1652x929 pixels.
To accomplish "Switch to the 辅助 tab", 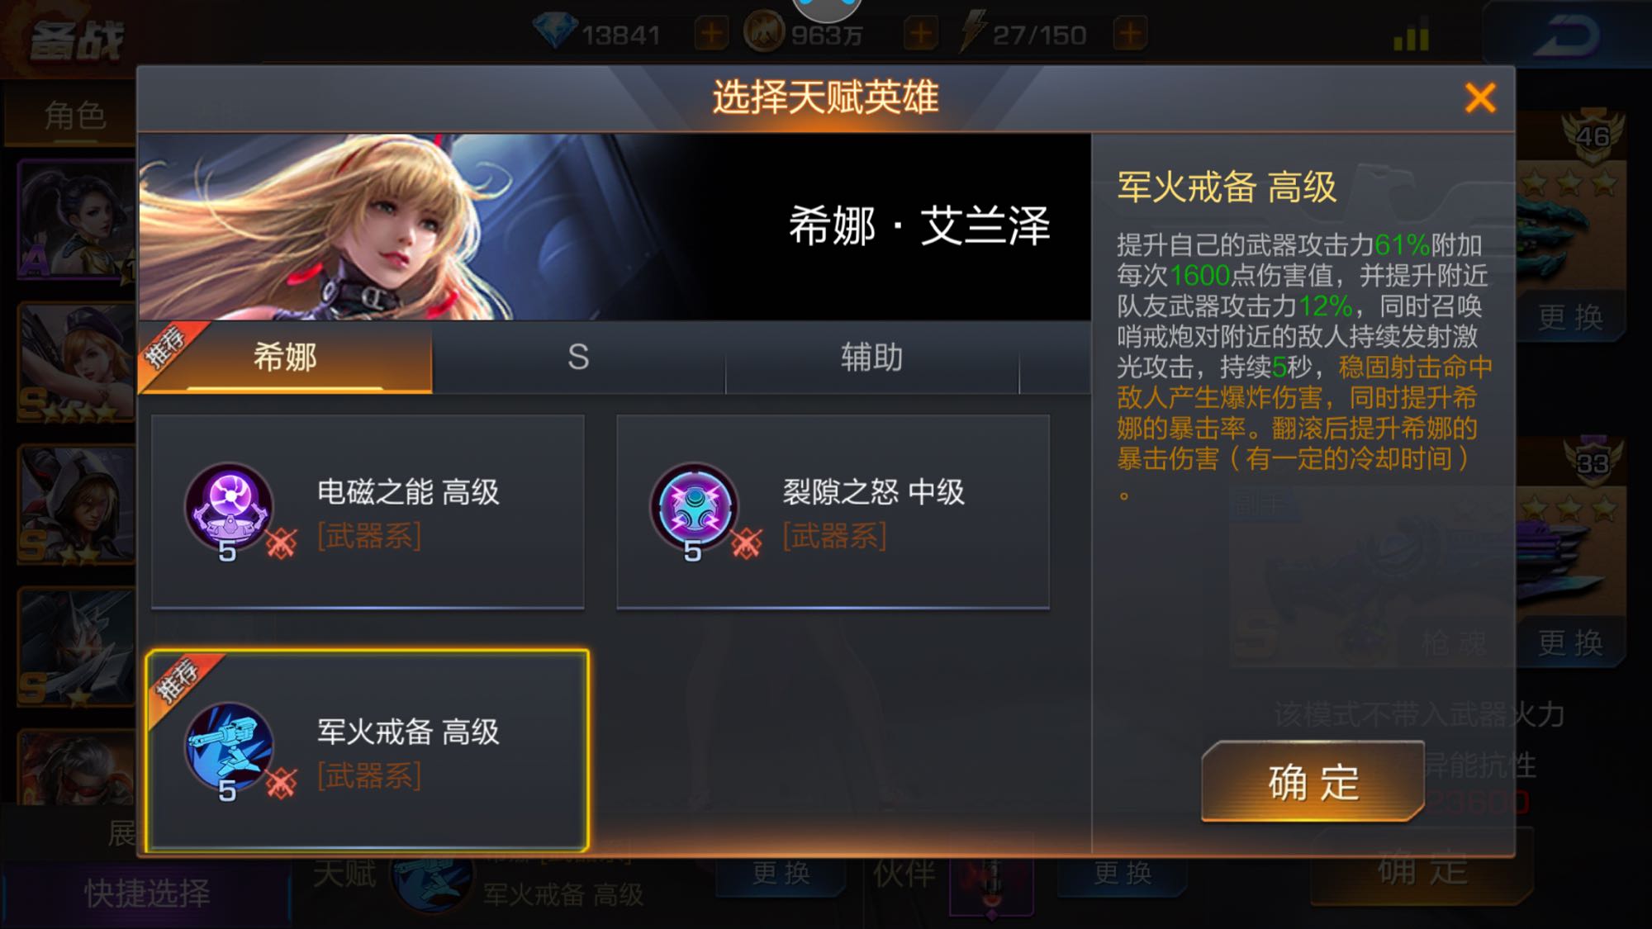I will (871, 357).
